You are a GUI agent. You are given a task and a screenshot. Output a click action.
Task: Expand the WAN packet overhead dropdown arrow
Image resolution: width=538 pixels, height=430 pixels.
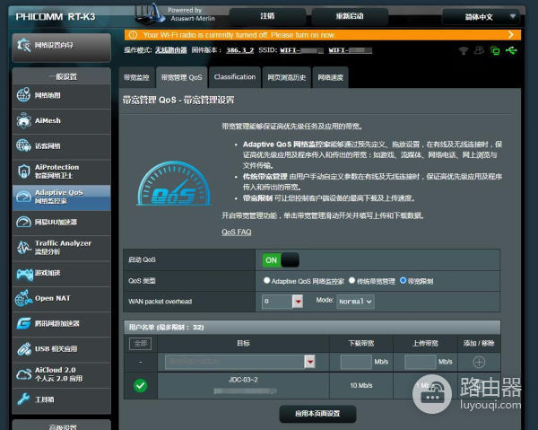point(298,302)
